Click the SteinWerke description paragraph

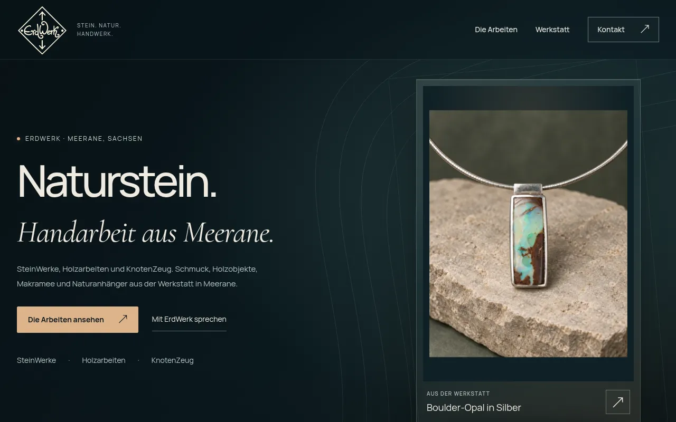click(x=137, y=276)
